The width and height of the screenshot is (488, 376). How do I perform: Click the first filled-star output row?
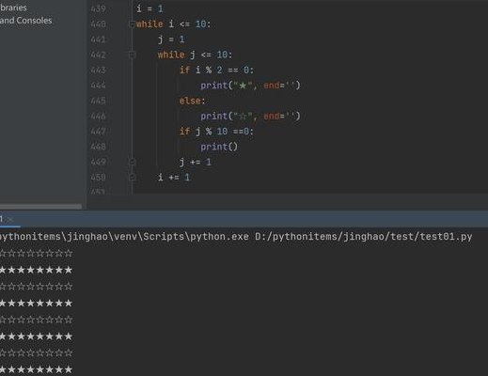[x=36, y=270]
